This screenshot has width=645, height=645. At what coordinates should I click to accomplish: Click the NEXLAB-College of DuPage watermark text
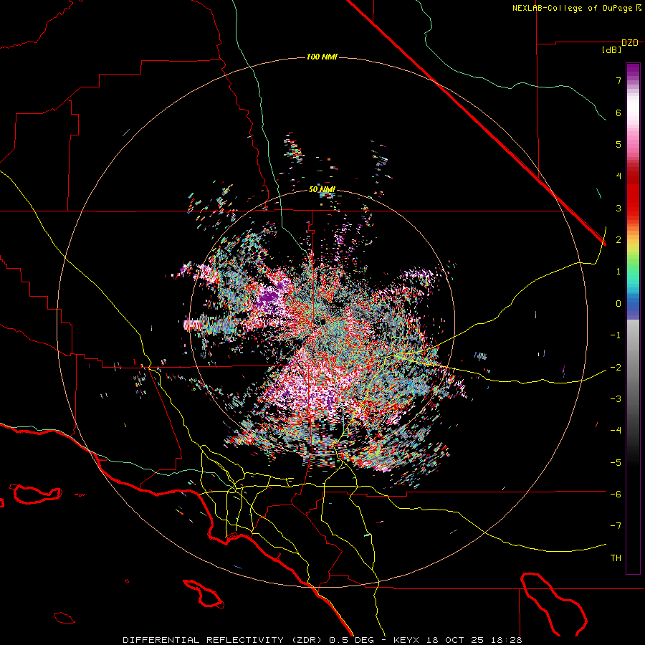click(x=572, y=8)
